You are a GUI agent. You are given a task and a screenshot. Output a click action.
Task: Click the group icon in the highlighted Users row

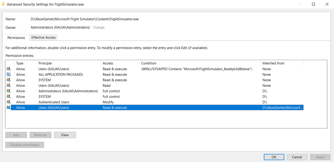coord(9,107)
